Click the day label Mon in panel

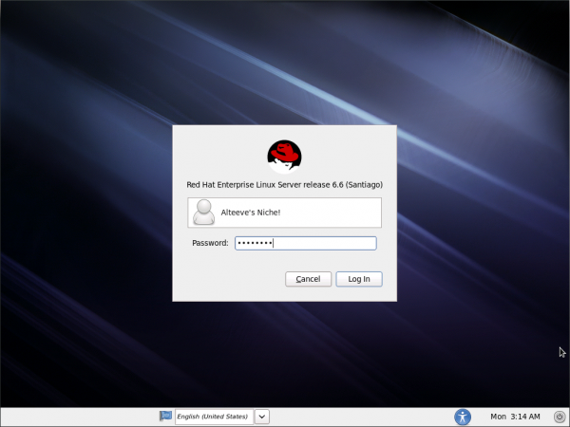pos(498,416)
